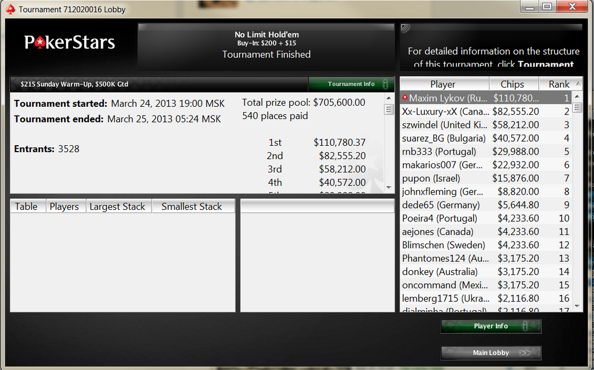
Task: Click the PokerStars logo
Action: 70,42
